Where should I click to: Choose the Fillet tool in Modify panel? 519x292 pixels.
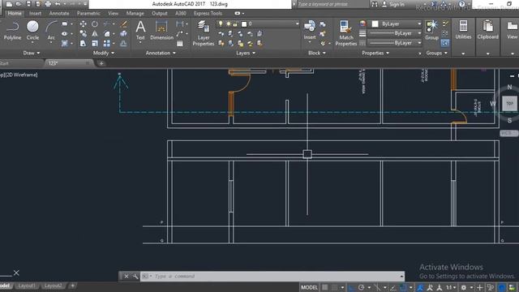(x=106, y=34)
